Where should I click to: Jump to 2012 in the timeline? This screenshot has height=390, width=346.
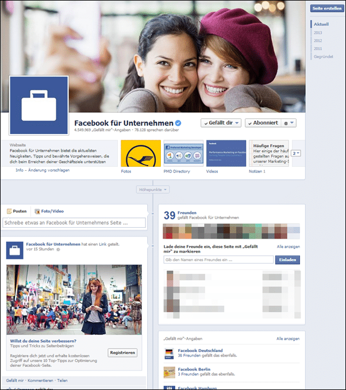(318, 40)
